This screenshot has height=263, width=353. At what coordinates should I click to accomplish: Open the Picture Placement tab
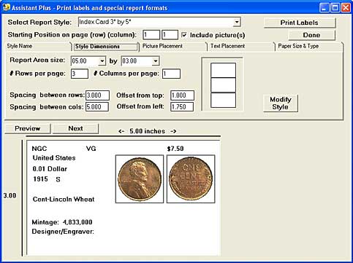coord(173,46)
